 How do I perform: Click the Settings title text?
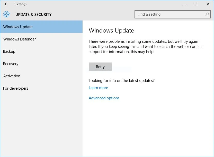[21, 4]
